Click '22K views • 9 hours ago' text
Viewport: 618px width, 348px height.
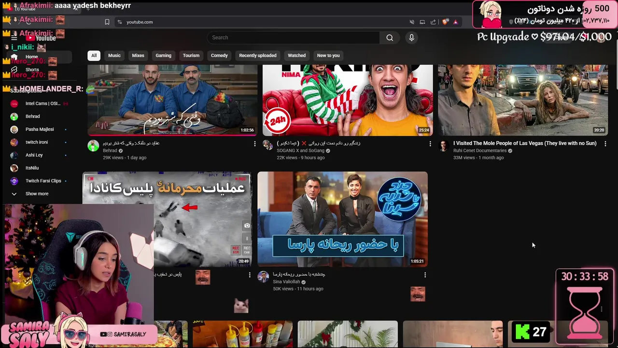tap(300, 158)
